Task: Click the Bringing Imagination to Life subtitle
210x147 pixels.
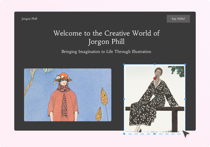Action: coord(106,52)
